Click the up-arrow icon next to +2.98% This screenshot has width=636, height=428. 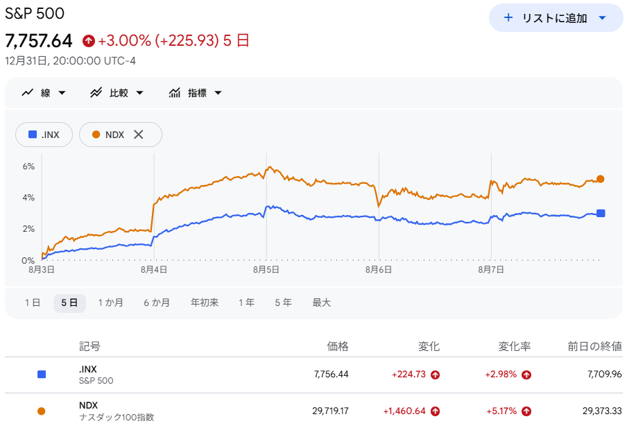click(x=526, y=375)
